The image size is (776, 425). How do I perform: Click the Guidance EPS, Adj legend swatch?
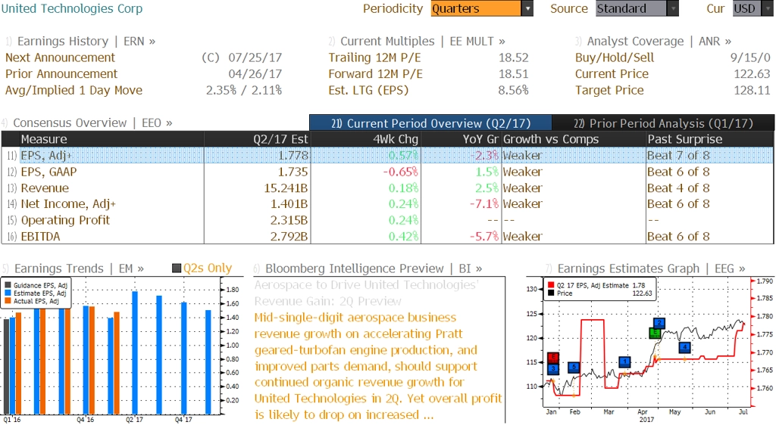click(8, 285)
